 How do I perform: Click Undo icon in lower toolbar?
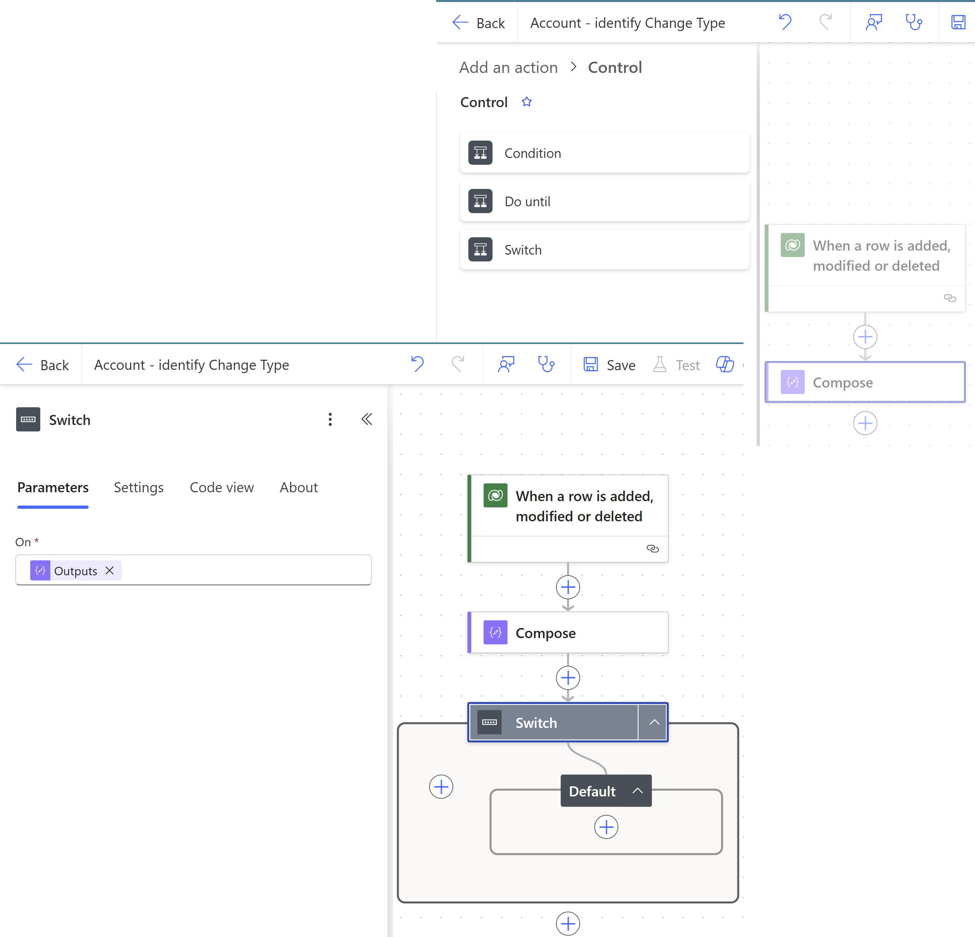click(x=417, y=364)
